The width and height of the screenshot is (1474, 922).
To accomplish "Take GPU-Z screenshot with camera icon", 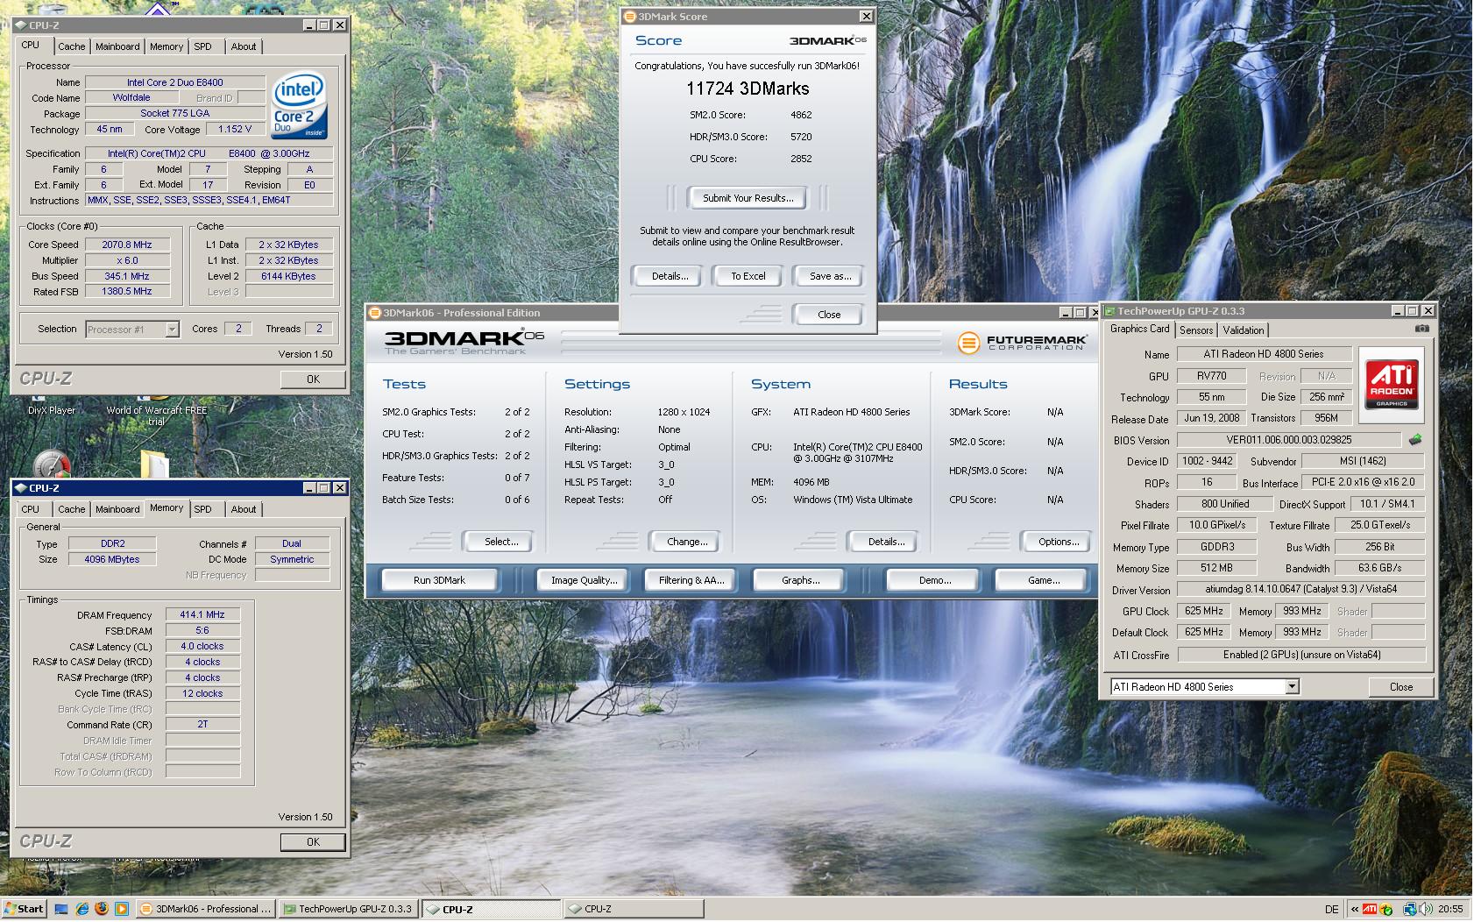I will click(x=1421, y=329).
